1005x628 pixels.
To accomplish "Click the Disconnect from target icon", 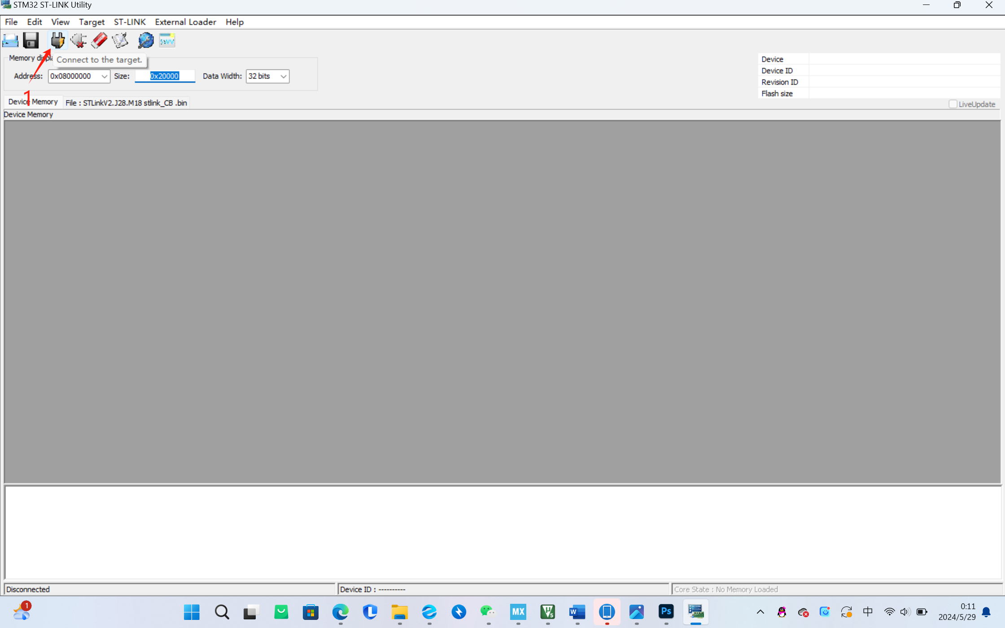I will coord(79,40).
